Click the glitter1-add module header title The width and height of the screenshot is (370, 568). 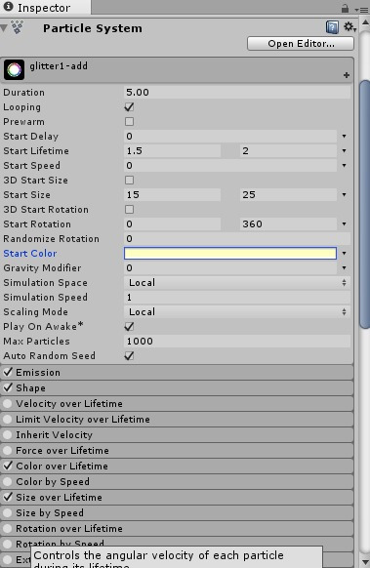coord(59,66)
